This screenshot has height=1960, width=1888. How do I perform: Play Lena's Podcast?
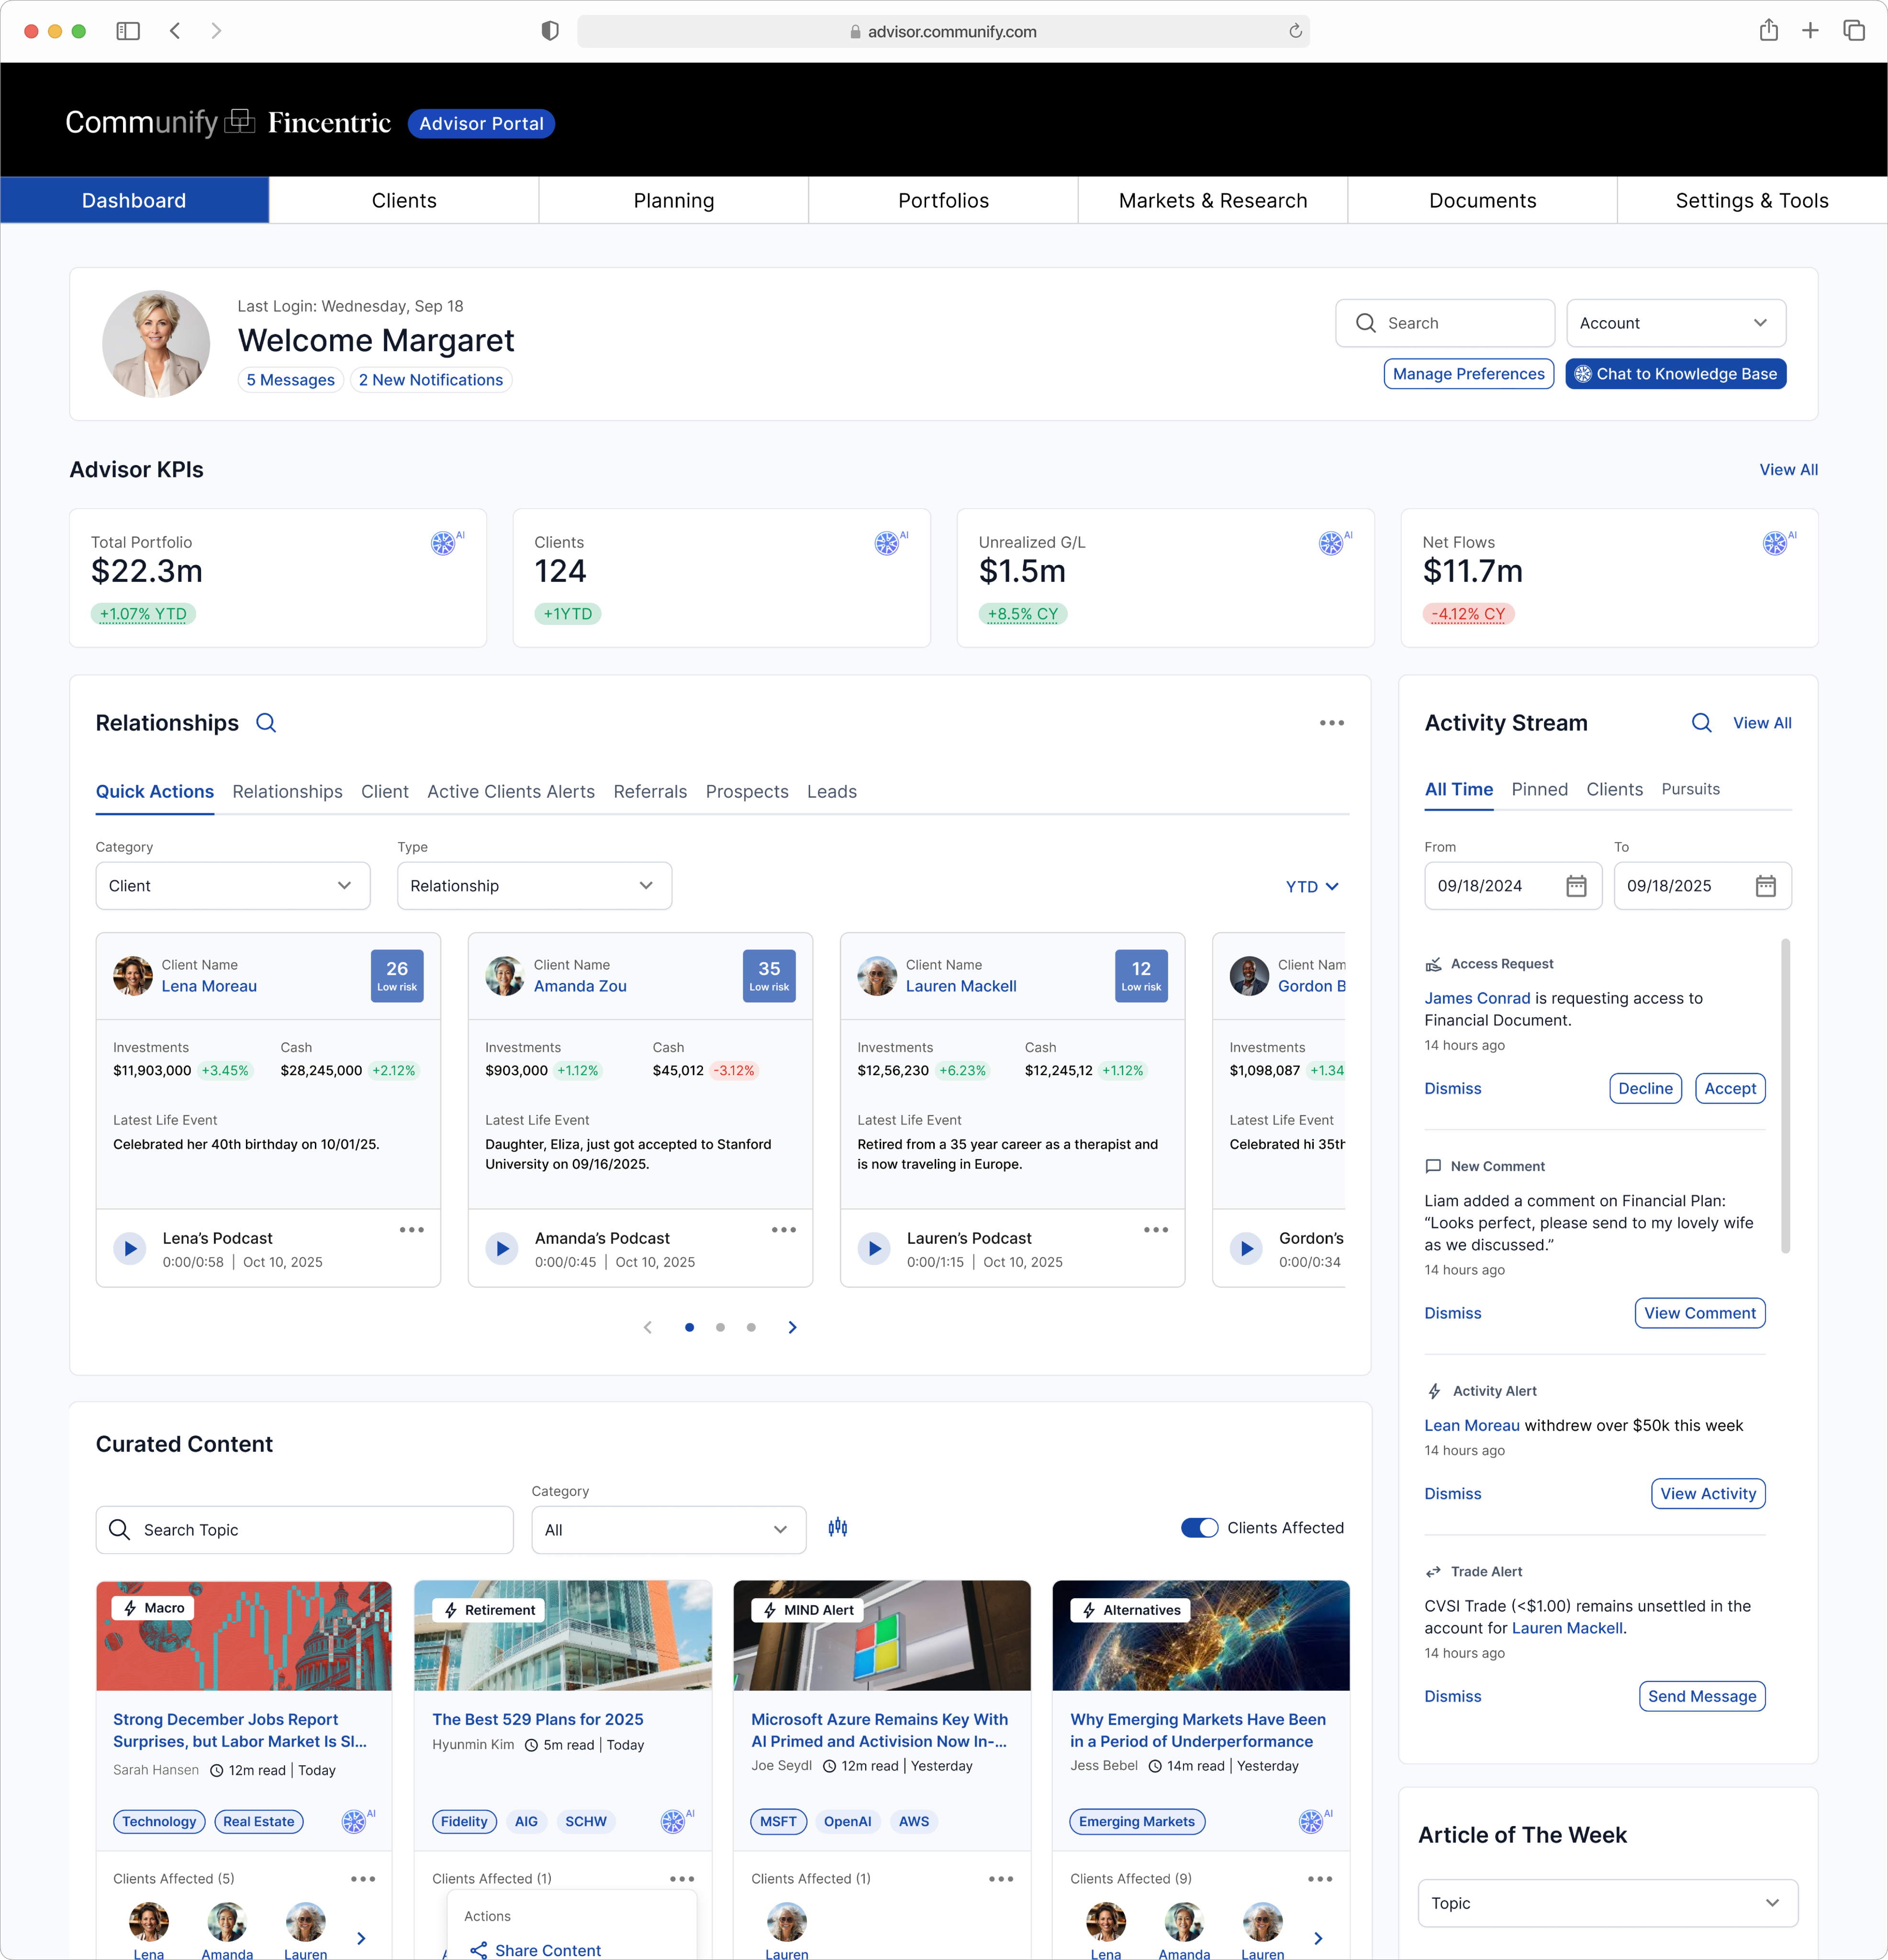pyautogui.click(x=130, y=1248)
